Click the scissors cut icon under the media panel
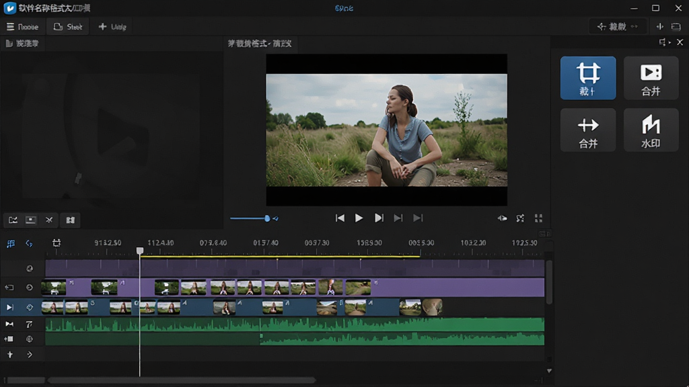689x387 pixels. pos(48,220)
